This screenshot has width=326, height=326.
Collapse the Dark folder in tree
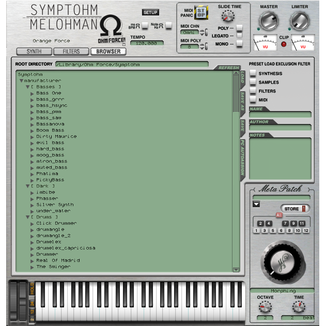[x=28, y=186]
